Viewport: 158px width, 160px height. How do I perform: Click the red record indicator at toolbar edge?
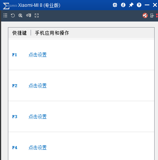click(x=157, y=15)
